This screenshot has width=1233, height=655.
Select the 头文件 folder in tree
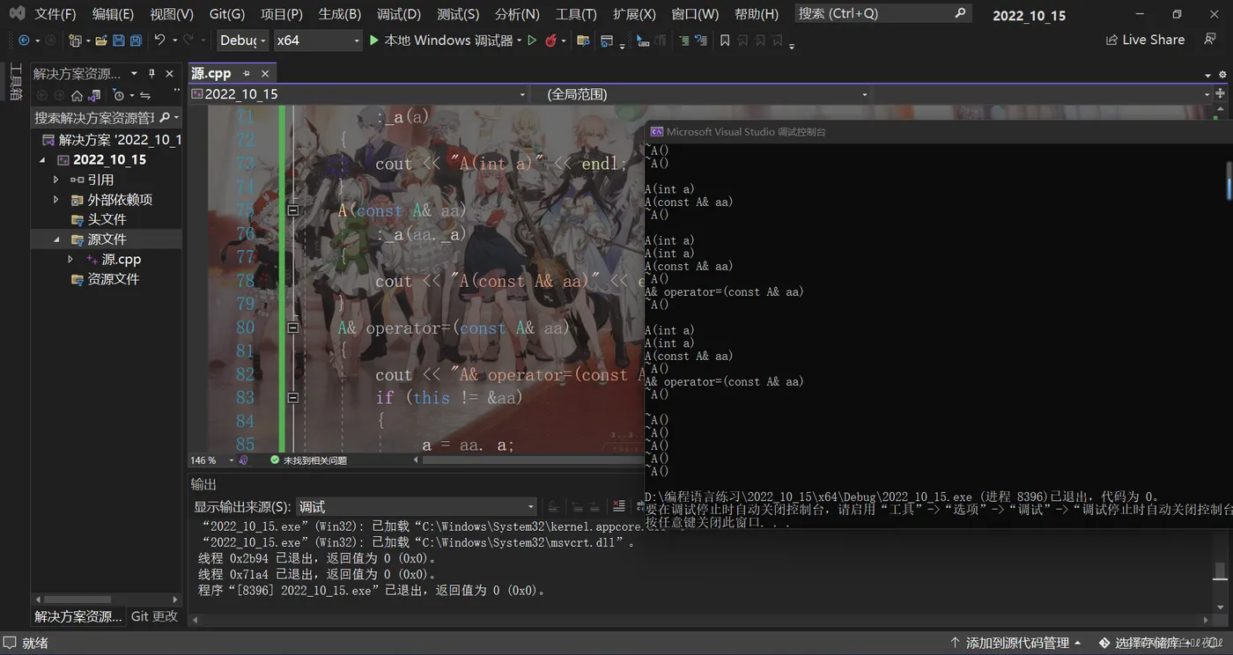[x=107, y=219]
